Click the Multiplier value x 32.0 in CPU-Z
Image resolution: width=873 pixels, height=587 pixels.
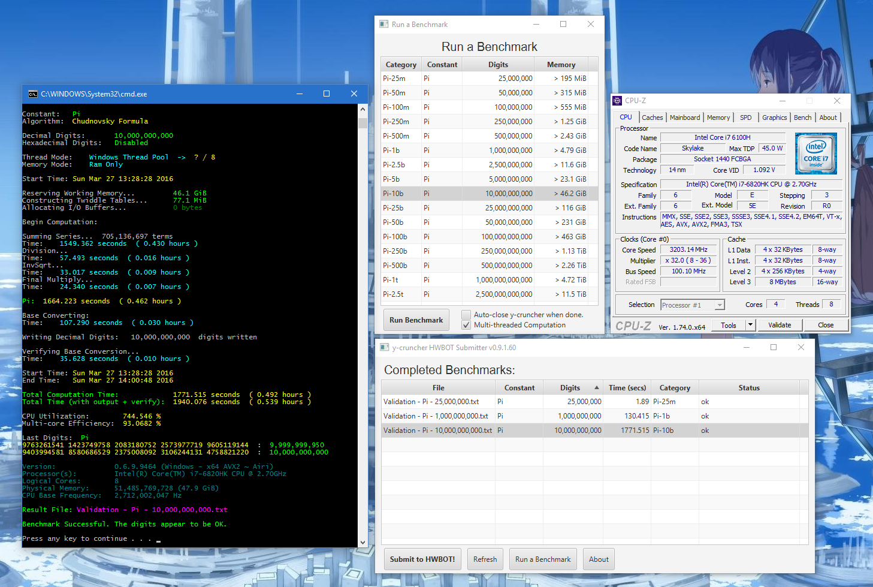688,260
